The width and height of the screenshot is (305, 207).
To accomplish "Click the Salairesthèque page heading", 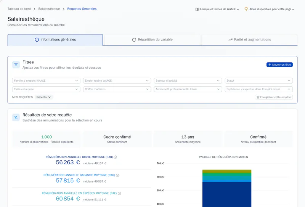I will (x=26, y=19).
